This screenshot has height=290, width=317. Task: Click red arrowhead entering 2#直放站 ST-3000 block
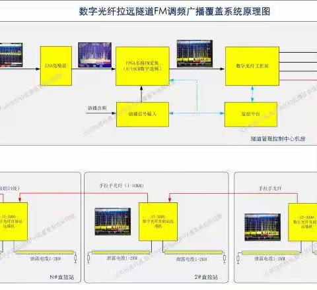tap(170, 199)
